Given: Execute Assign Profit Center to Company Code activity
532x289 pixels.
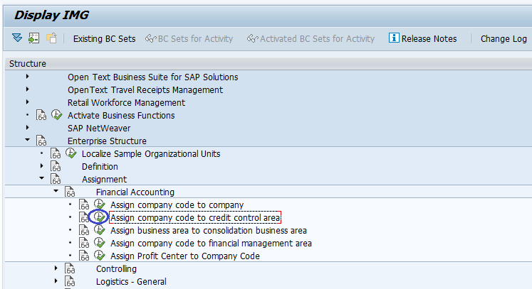Looking at the screenshot, I should tap(100, 256).
